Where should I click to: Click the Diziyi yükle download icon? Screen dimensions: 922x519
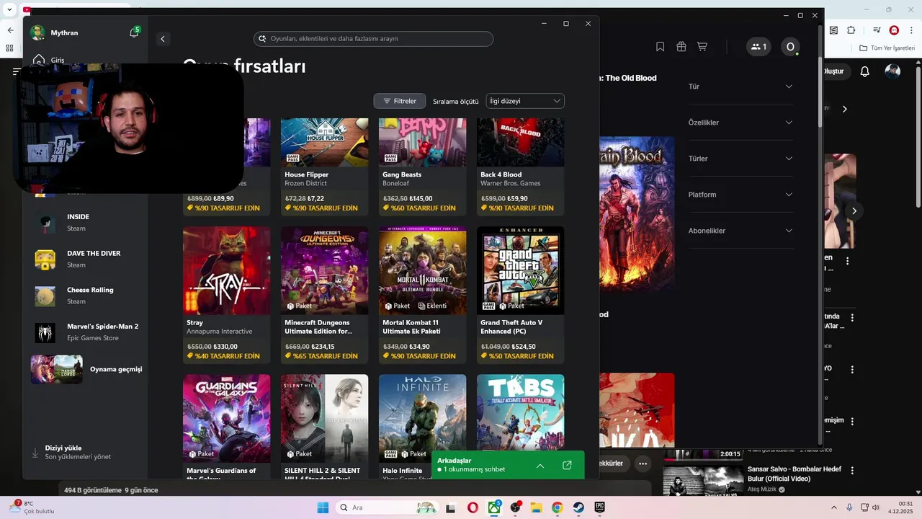[35, 453]
